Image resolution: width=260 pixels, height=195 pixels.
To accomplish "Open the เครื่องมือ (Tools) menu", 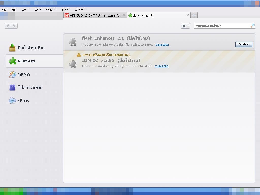I will tap(66, 9).
